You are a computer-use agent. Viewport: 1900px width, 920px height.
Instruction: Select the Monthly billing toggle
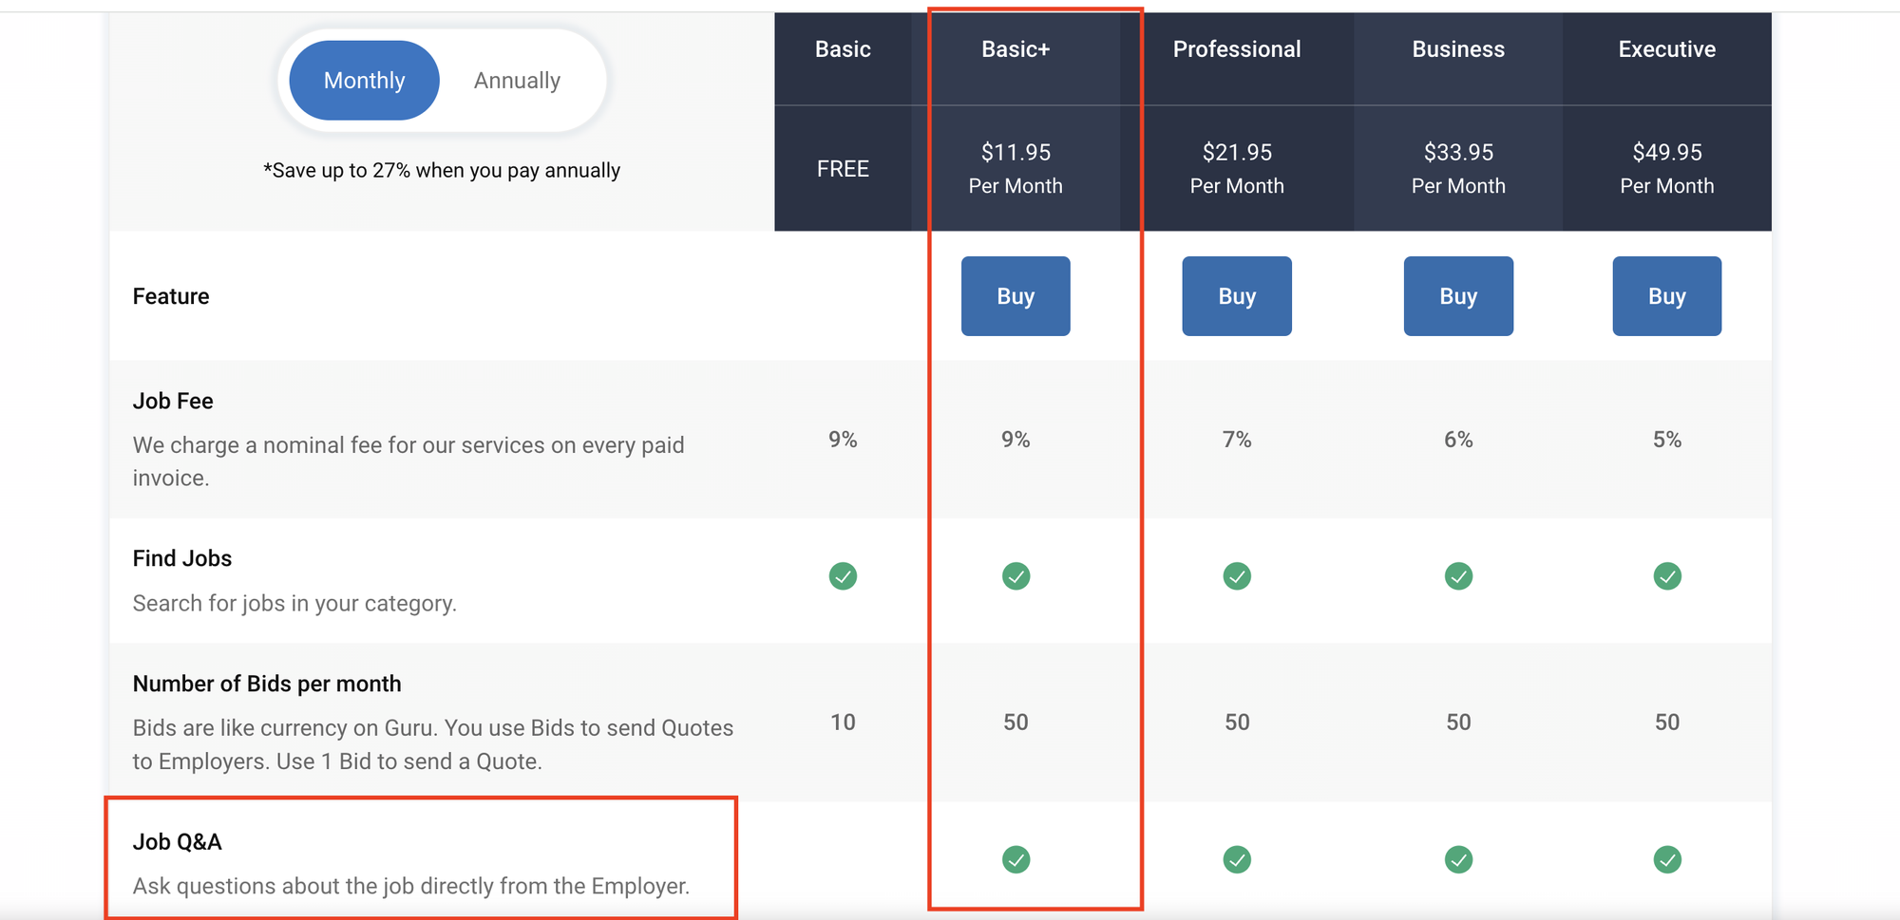[x=364, y=81]
